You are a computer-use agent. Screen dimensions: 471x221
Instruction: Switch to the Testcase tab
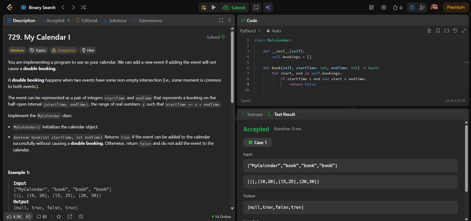click(x=251, y=114)
